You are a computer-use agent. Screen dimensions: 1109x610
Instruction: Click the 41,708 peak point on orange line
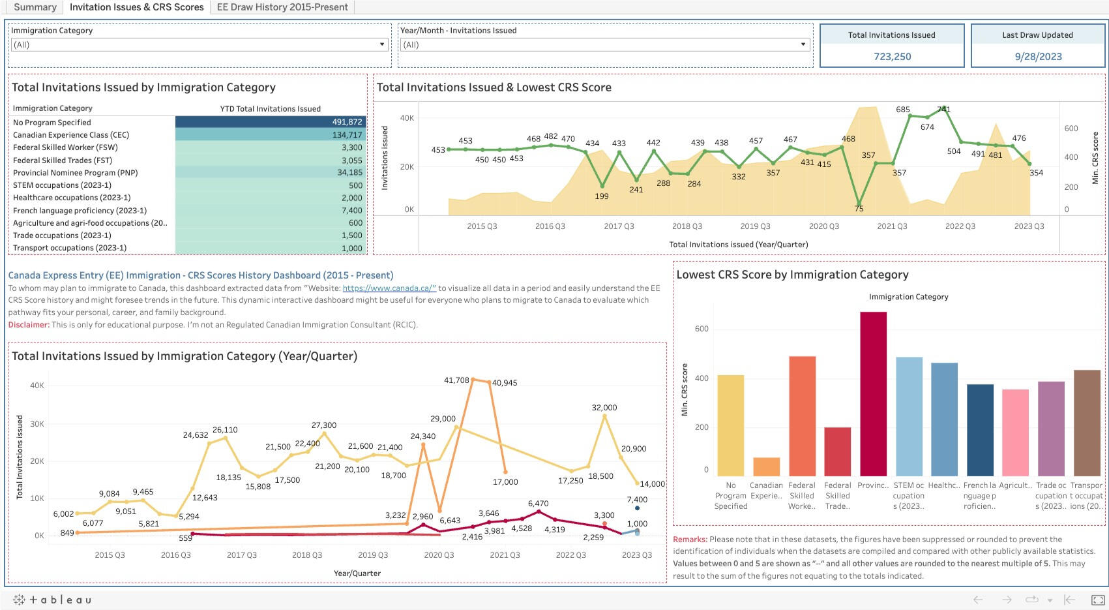(x=473, y=379)
